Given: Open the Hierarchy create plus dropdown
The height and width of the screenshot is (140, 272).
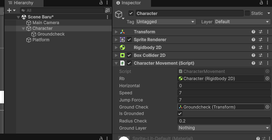Looking at the screenshot, I should pyautogui.click(x=11, y=10).
